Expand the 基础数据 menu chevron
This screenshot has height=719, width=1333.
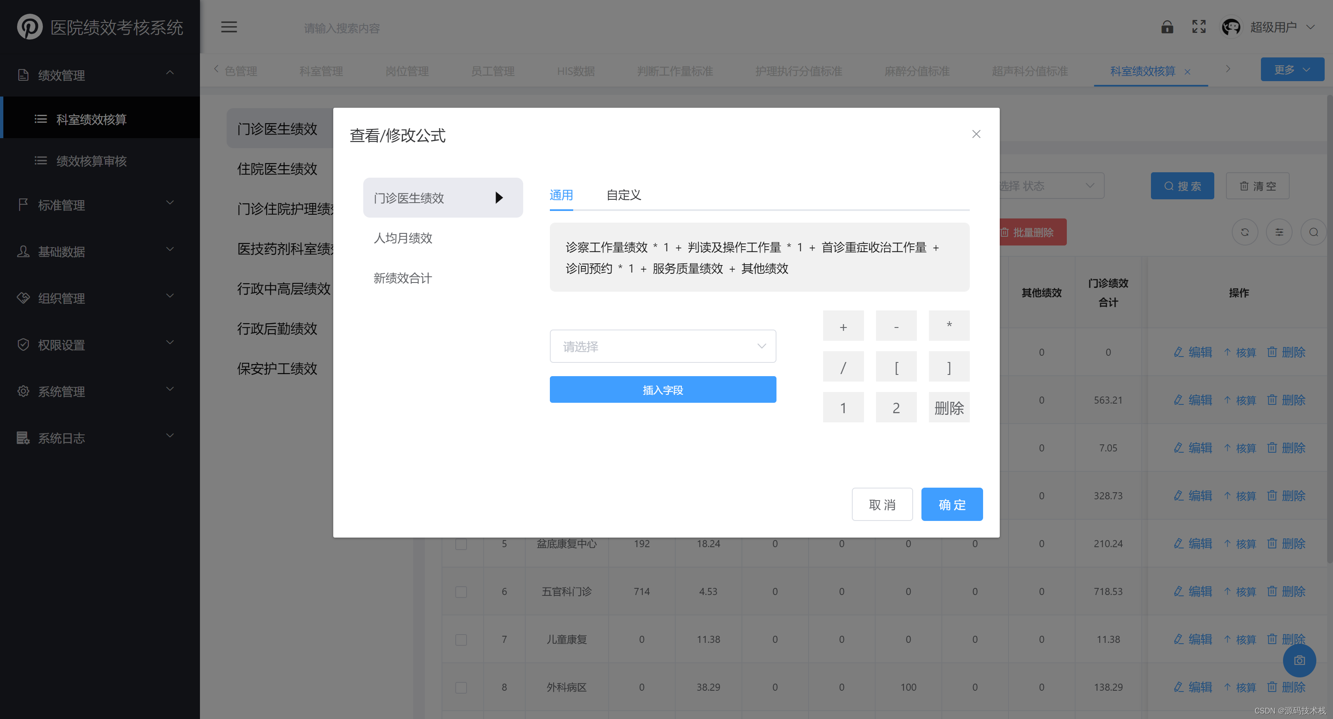click(170, 249)
